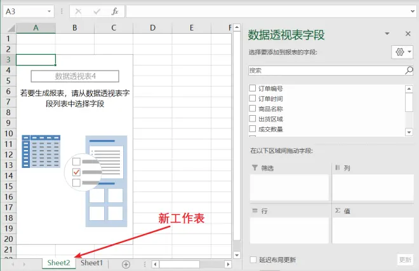Open task pane options dropdown arrow
419x271 pixels.
[387, 34]
